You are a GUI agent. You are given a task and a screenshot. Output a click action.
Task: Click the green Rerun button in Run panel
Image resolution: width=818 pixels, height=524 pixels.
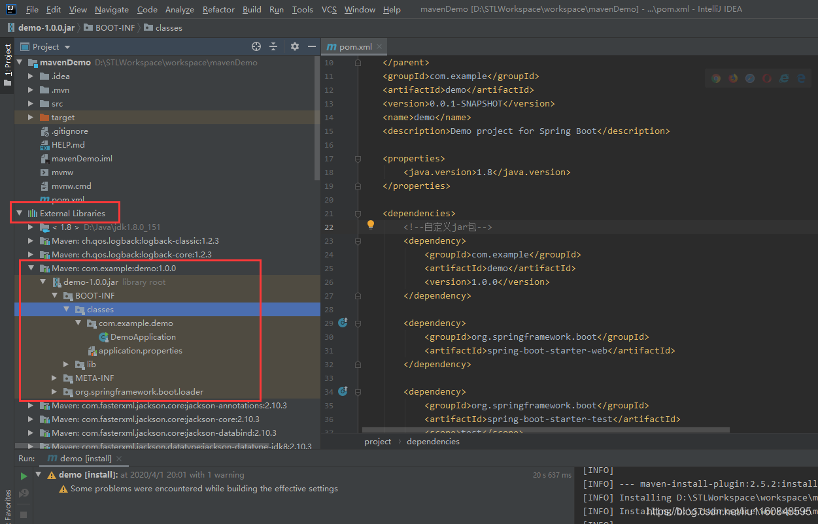(24, 476)
